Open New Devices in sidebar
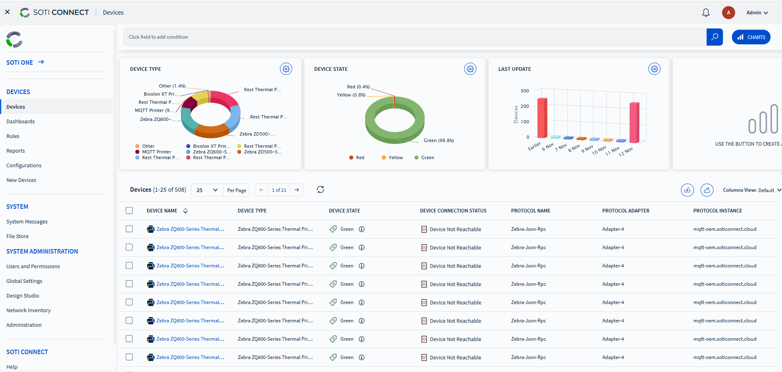Image resolution: width=782 pixels, height=372 pixels. tap(21, 180)
